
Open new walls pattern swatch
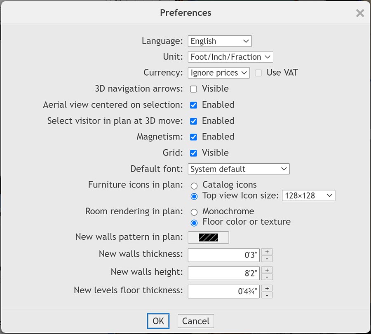tap(208, 237)
